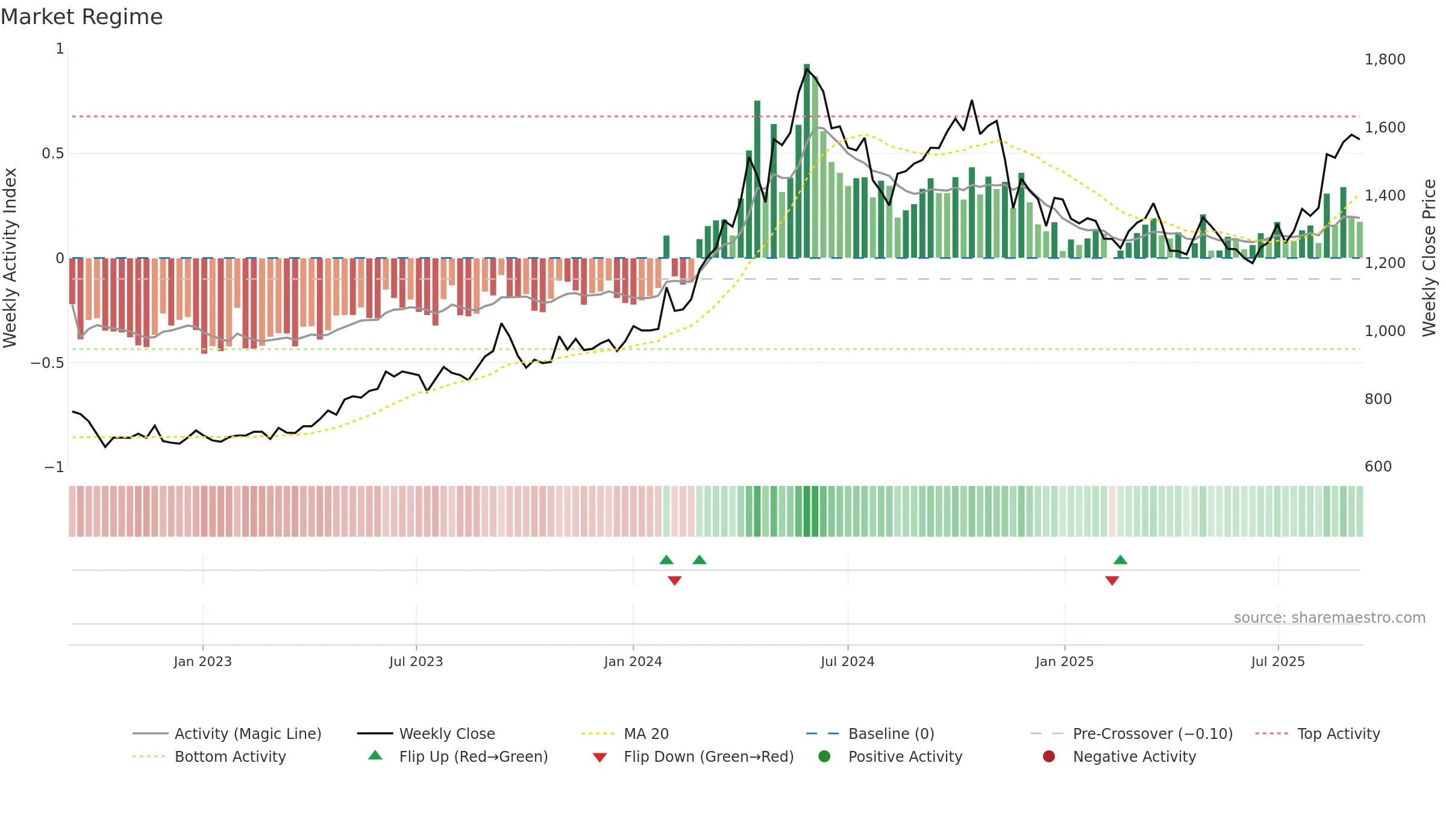Click the Market Regime chart title
The image size is (1446, 813).
[81, 17]
